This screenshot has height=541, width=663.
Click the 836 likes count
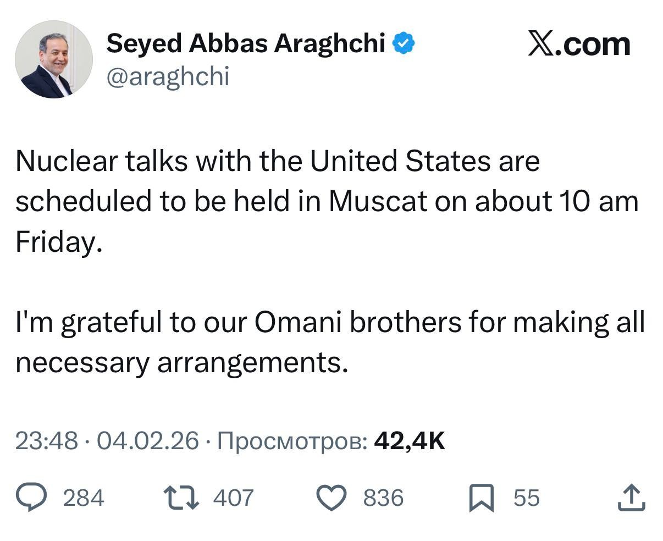click(x=383, y=498)
